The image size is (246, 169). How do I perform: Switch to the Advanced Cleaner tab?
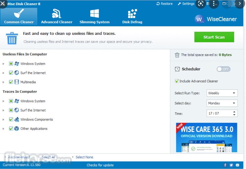(x=57, y=16)
